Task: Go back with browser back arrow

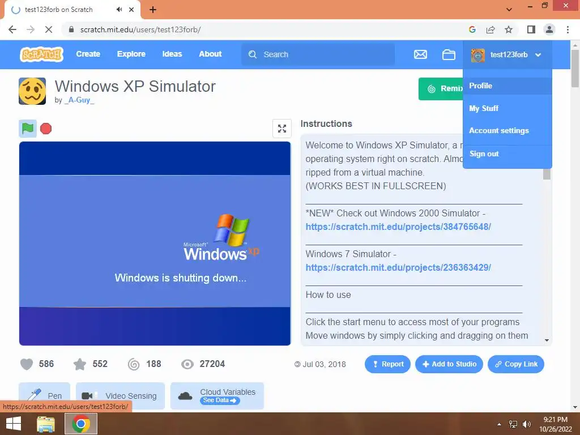Action: tap(12, 29)
